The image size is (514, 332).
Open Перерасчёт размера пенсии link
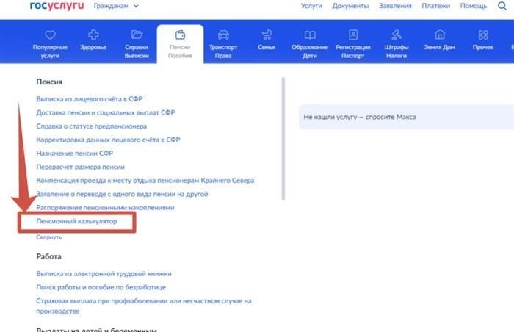[80, 167]
